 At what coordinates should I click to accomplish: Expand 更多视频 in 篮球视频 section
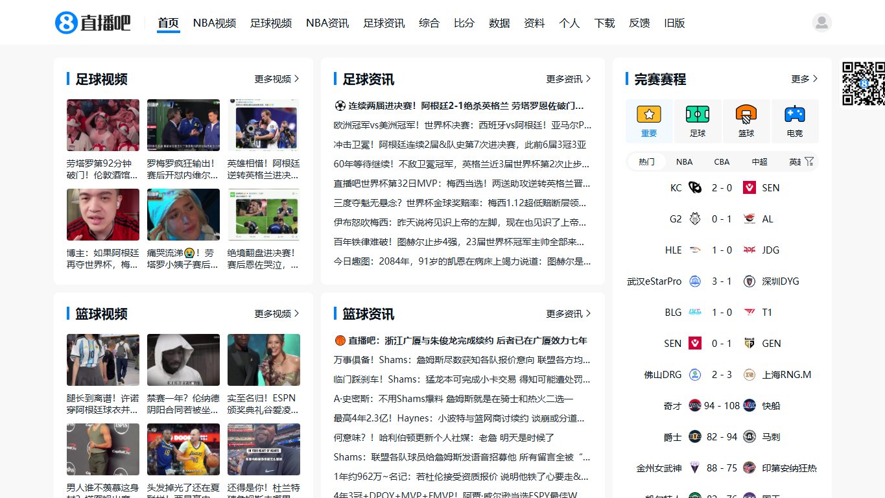point(277,314)
